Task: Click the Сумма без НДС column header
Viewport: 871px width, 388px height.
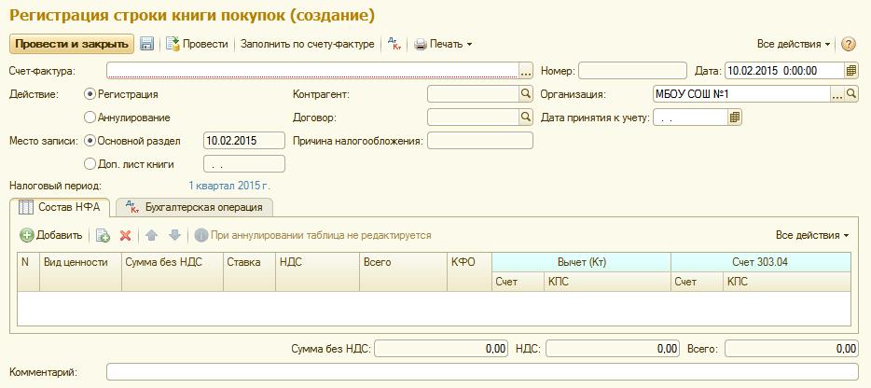Action: click(x=173, y=271)
